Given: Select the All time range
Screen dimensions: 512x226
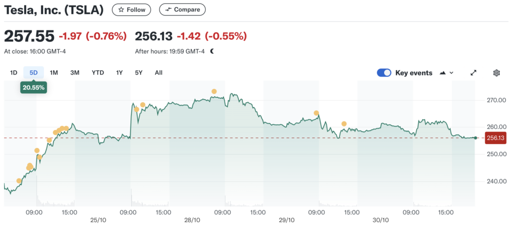Looking at the screenshot, I should pyautogui.click(x=158, y=72).
